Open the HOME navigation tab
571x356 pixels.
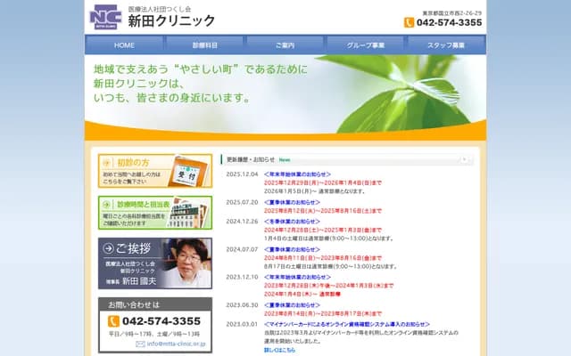124,45
